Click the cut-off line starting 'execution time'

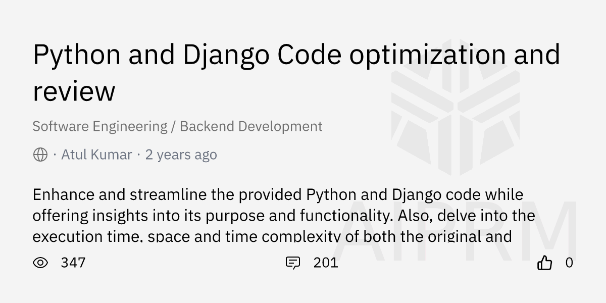[272, 236]
